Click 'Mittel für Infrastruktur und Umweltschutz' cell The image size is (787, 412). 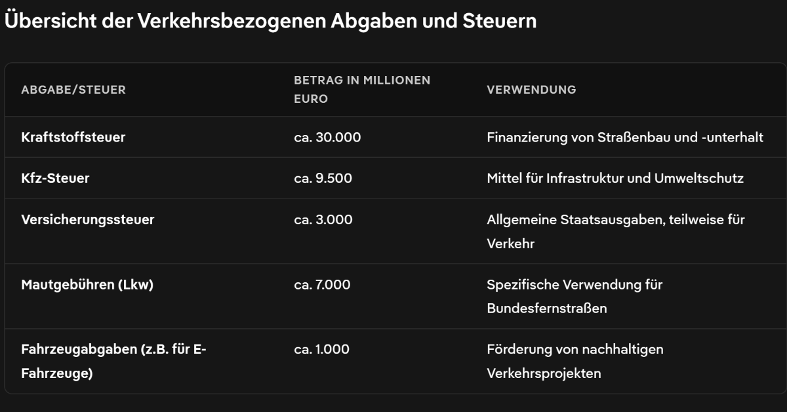coord(615,178)
